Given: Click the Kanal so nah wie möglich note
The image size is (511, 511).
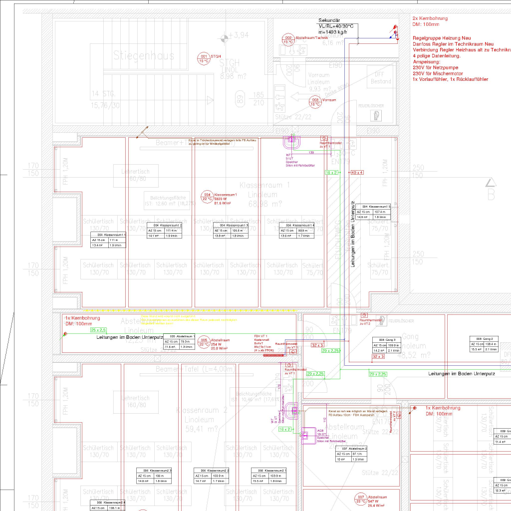Looking at the screenshot, I should click(357, 413).
